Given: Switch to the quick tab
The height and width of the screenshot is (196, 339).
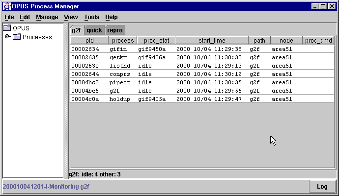Looking at the screenshot, I should tap(94, 30).
